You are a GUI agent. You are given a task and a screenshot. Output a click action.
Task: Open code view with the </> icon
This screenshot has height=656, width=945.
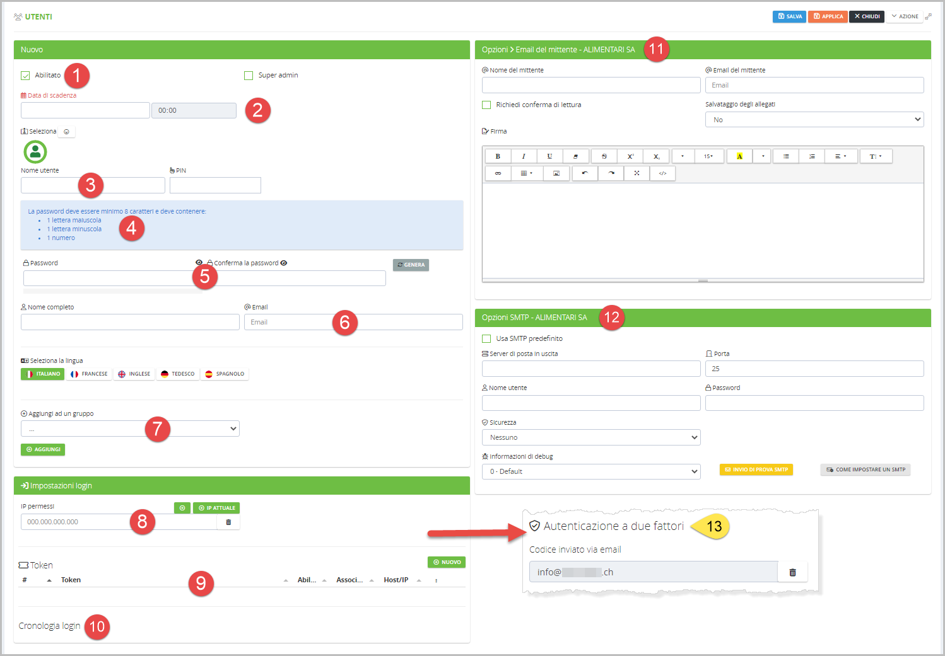click(662, 173)
